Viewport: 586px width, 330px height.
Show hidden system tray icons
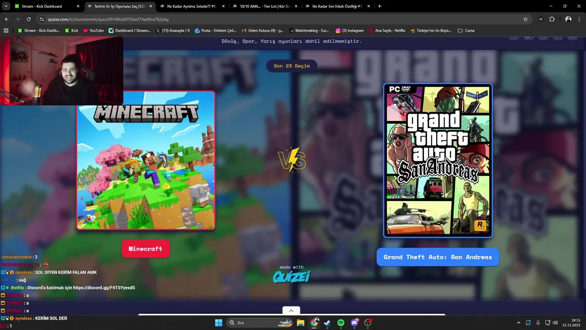coord(518,323)
